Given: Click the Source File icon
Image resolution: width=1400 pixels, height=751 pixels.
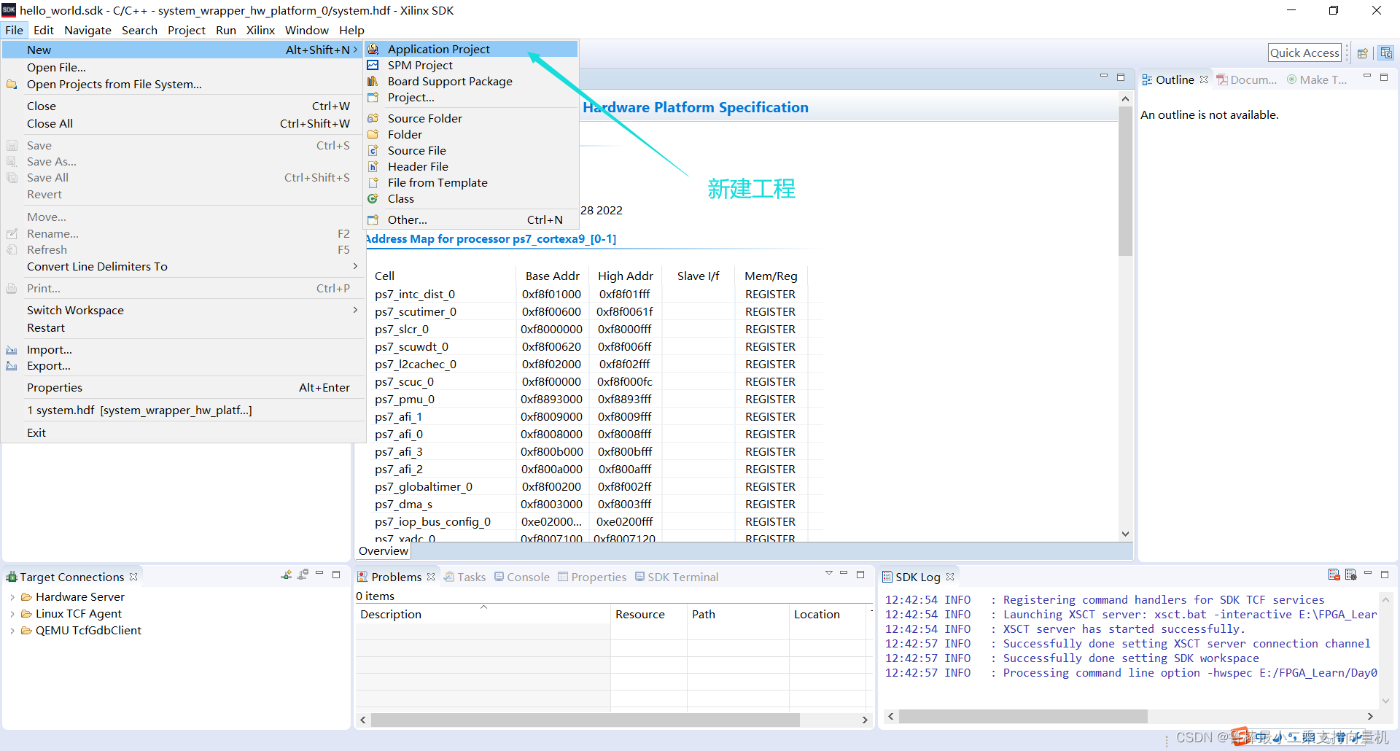Looking at the screenshot, I should (373, 150).
